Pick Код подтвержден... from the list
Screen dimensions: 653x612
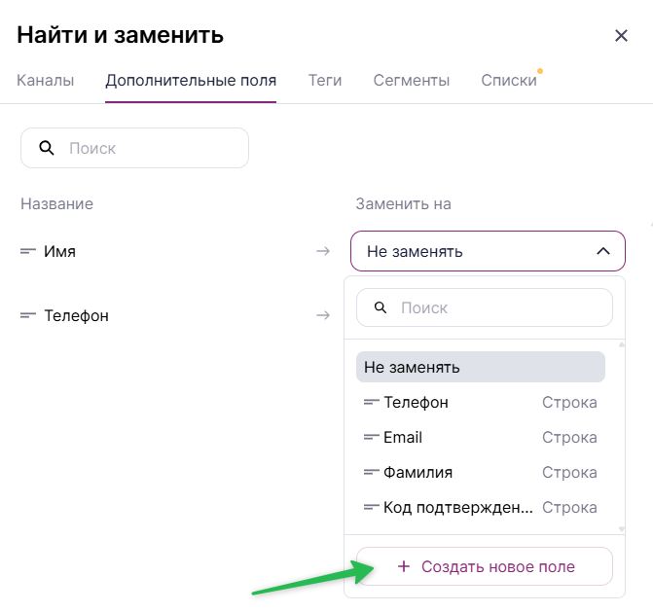(x=481, y=507)
